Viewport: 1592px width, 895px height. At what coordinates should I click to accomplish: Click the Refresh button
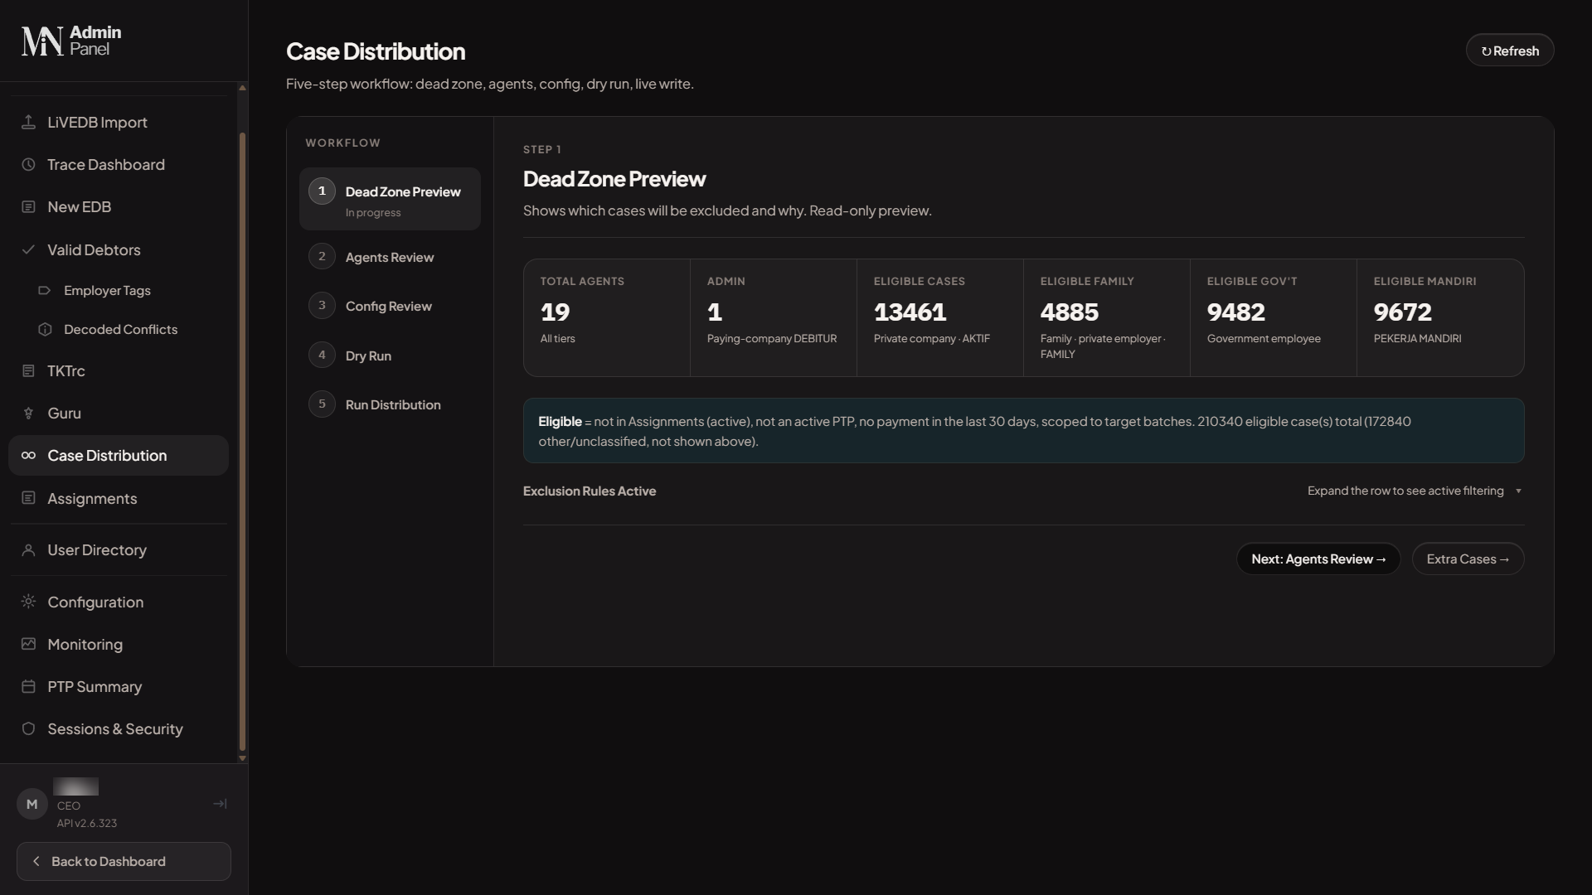[x=1510, y=51]
